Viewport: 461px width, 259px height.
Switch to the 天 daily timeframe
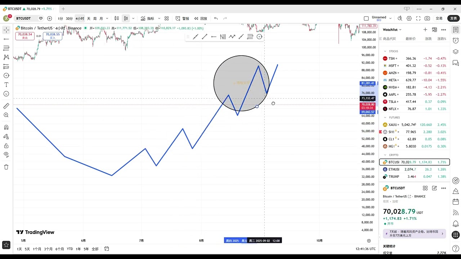click(89, 18)
